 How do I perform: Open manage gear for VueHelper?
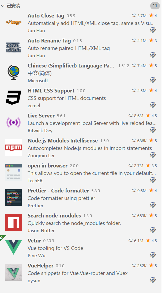point(153,280)
